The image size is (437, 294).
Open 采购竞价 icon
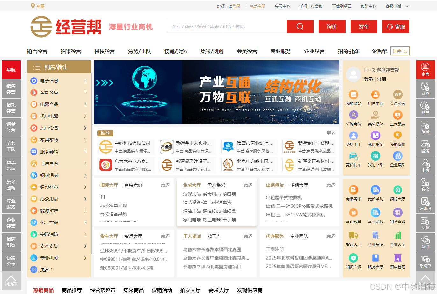pyautogui.click(x=353, y=115)
